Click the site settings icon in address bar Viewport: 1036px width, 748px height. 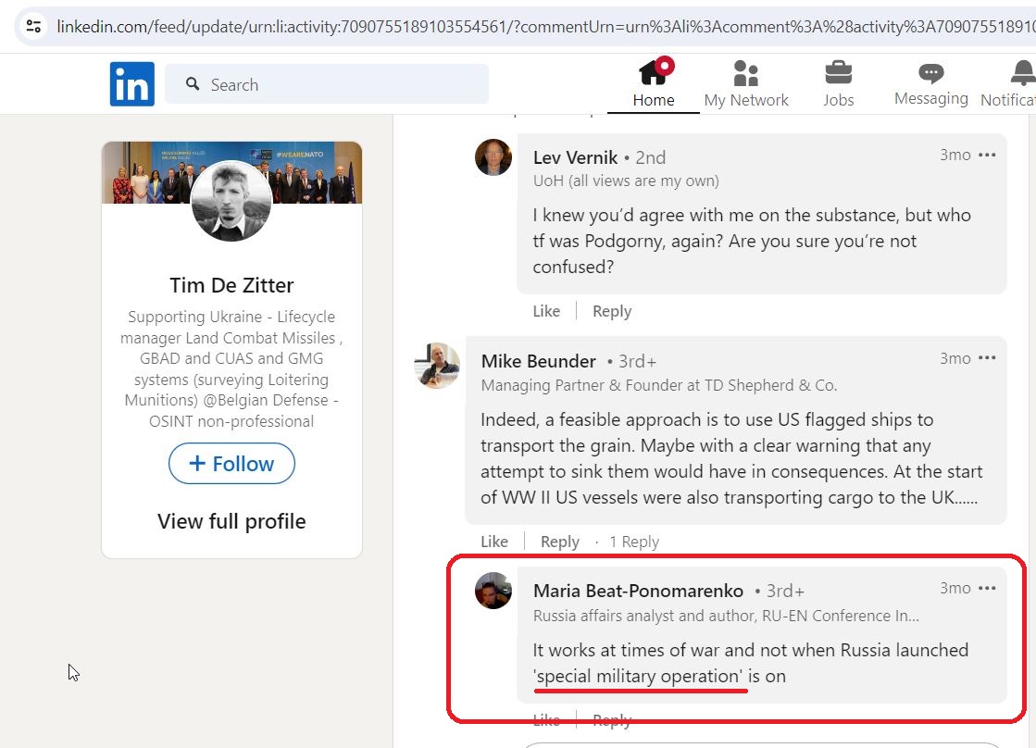(x=33, y=27)
